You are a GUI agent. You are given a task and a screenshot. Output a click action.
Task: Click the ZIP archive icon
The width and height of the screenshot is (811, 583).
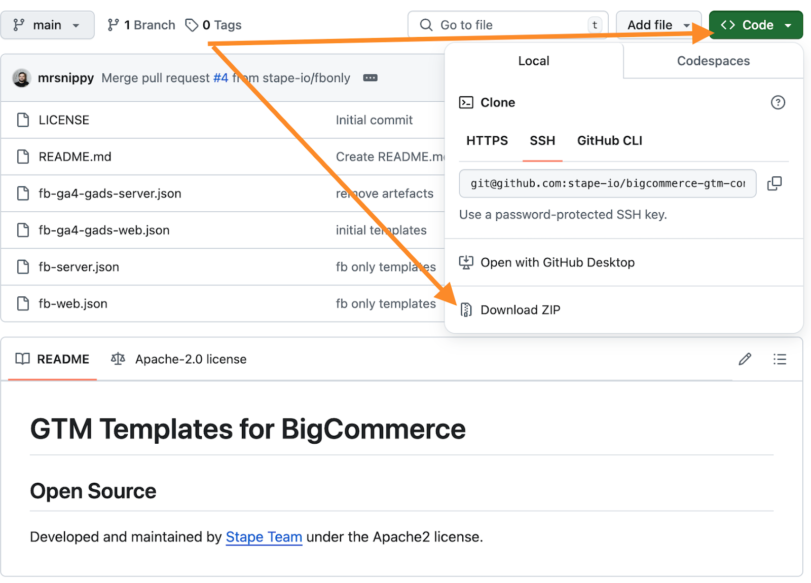(466, 310)
